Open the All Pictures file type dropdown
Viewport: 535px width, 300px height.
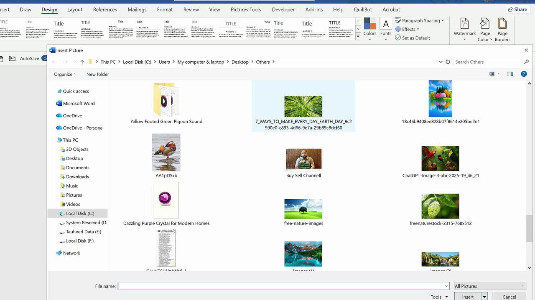coord(490,286)
